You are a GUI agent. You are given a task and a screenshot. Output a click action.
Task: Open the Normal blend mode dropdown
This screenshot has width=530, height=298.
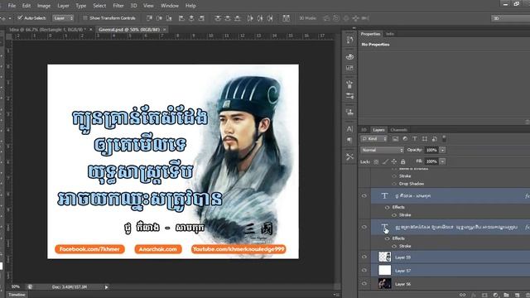pos(382,150)
